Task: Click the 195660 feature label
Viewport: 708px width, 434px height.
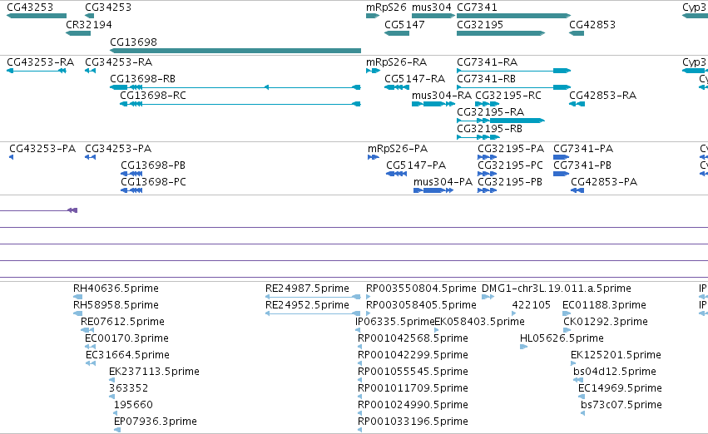Action: pos(133,405)
